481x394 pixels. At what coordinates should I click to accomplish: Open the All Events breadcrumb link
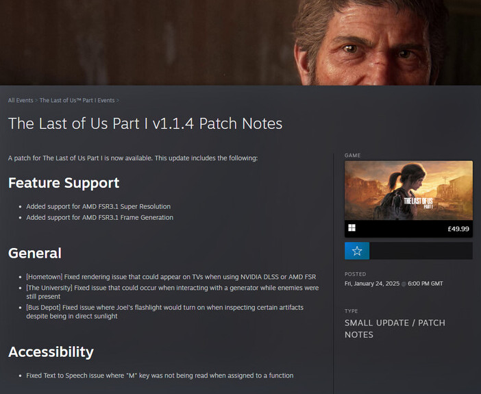[x=21, y=100]
